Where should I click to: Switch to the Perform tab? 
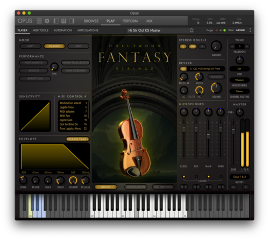point(130,21)
